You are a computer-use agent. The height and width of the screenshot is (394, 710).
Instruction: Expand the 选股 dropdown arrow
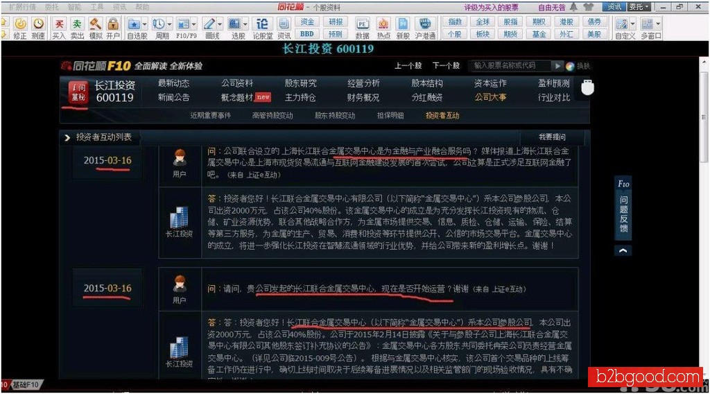(245, 24)
